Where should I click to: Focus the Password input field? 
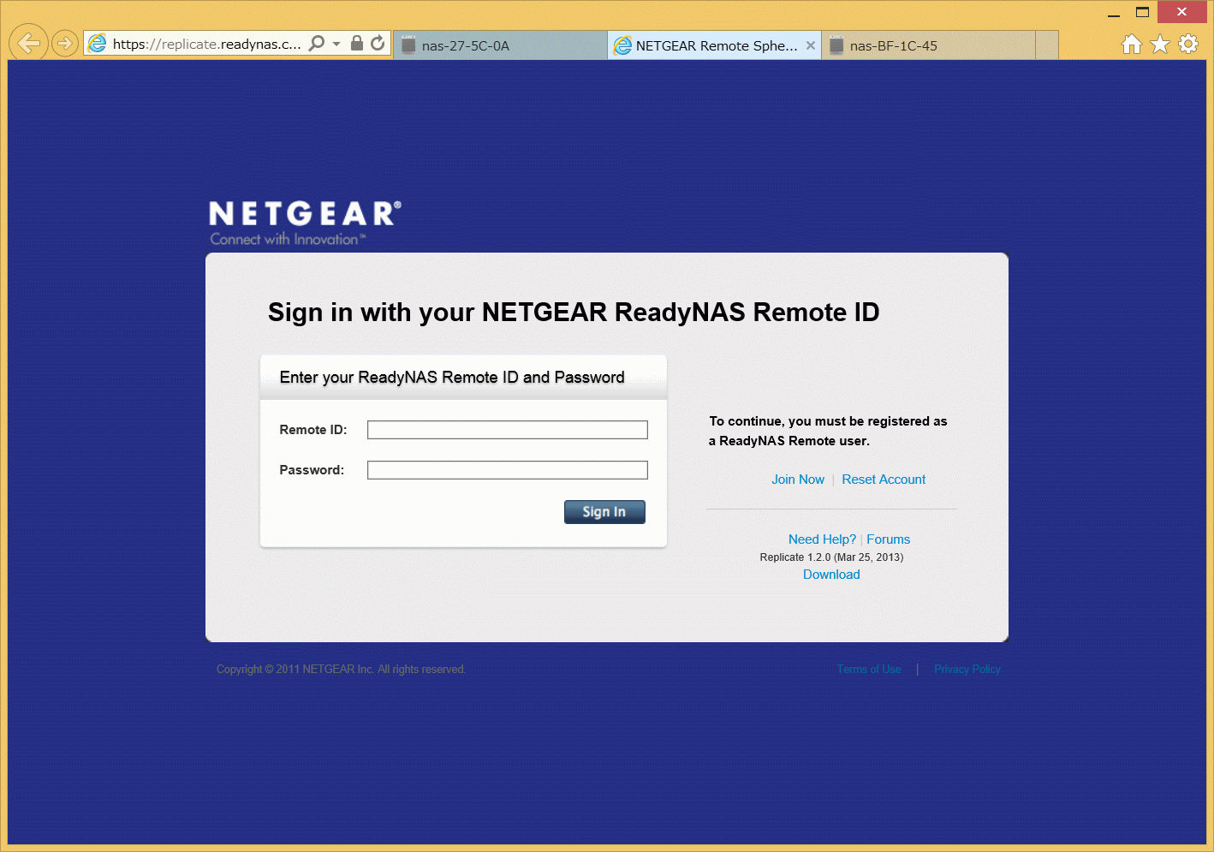click(x=507, y=470)
